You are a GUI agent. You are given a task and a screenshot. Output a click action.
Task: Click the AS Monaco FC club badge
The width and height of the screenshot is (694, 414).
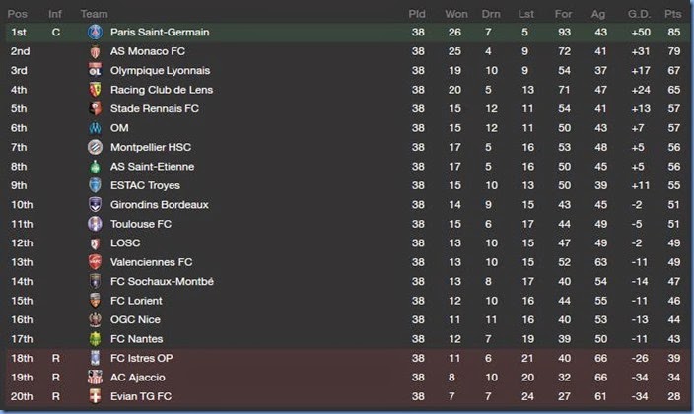tap(95, 51)
